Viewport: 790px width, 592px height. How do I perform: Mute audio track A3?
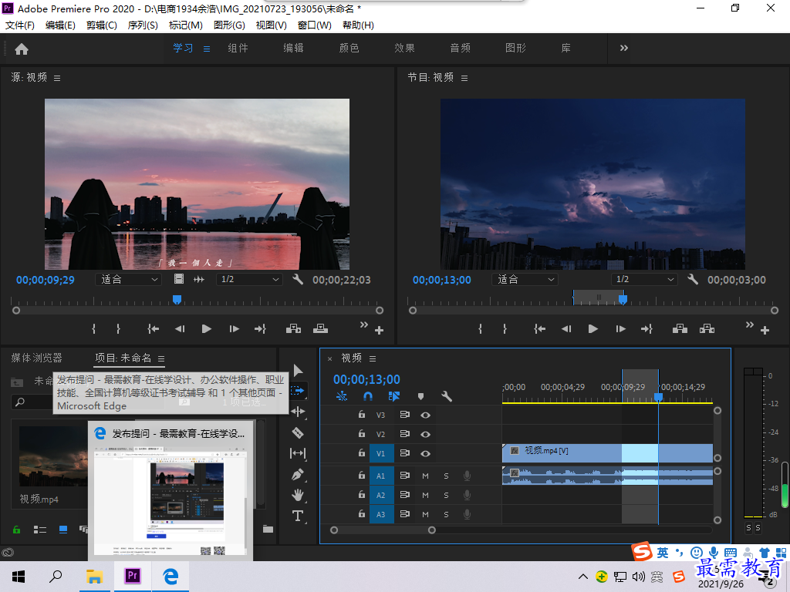pyautogui.click(x=425, y=514)
